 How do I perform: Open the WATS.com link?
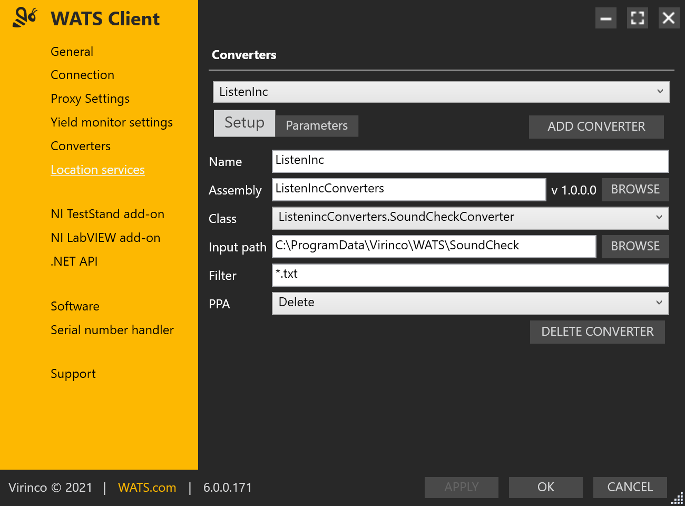click(x=147, y=488)
